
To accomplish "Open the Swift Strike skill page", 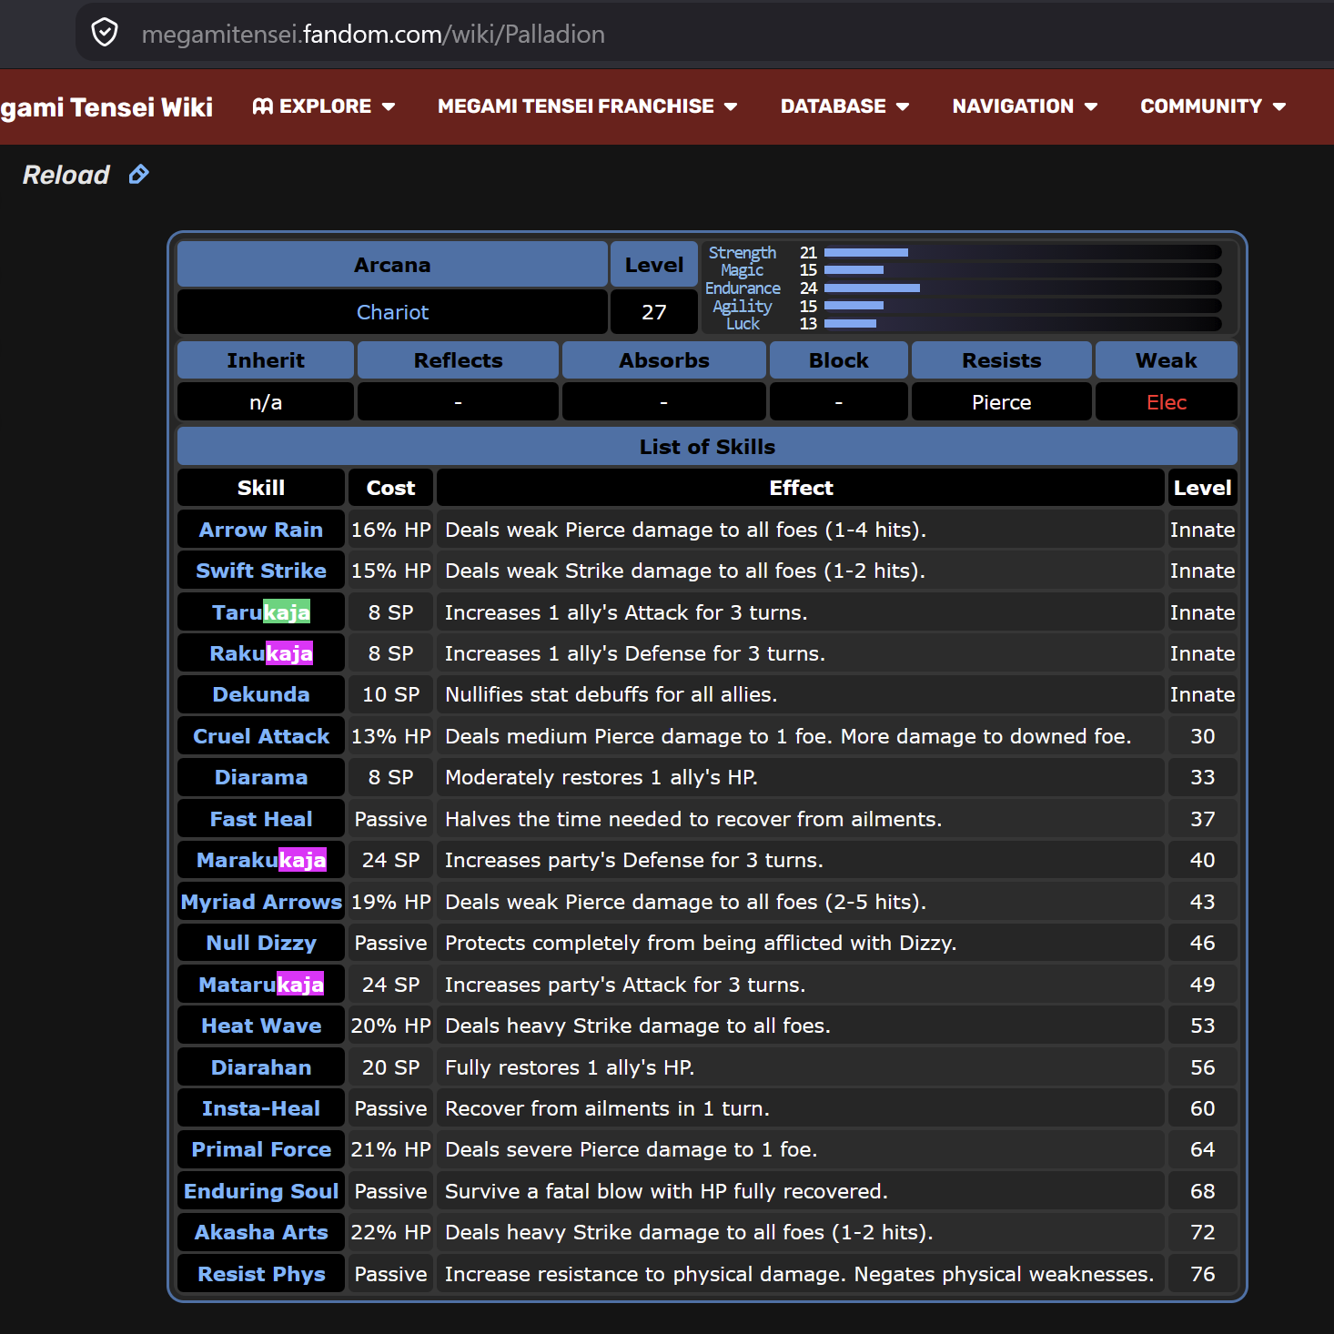I will click(261, 571).
